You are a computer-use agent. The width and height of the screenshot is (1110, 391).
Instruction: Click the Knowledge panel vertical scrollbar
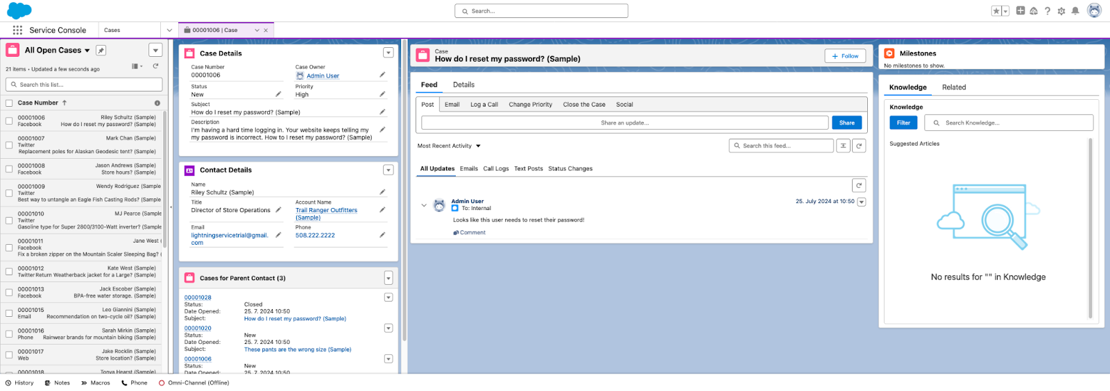(x=1090, y=229)
